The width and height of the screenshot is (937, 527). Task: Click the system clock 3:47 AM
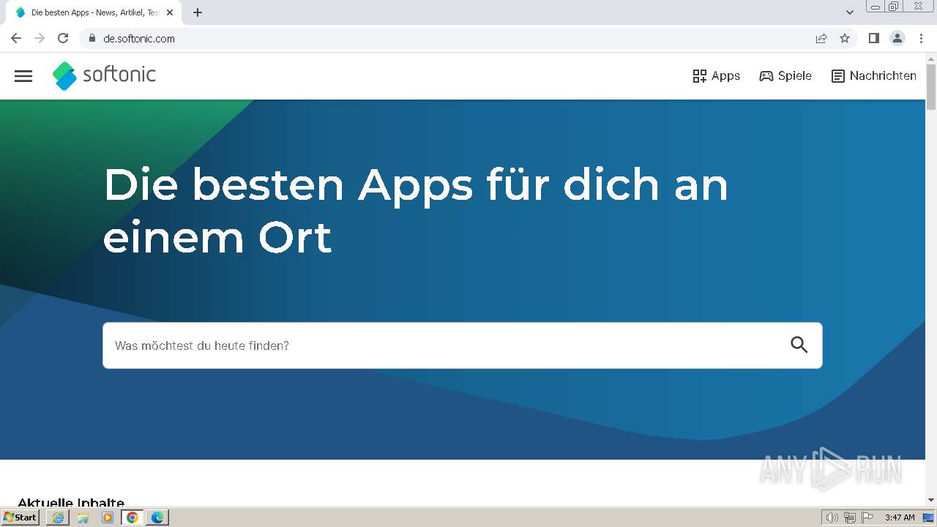[x=900, y=517]
